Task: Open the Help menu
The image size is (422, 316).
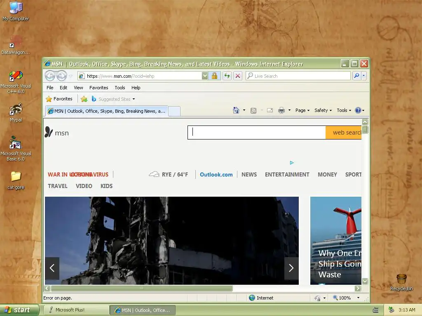Action: pyautogui.click(x=136, y=88)
